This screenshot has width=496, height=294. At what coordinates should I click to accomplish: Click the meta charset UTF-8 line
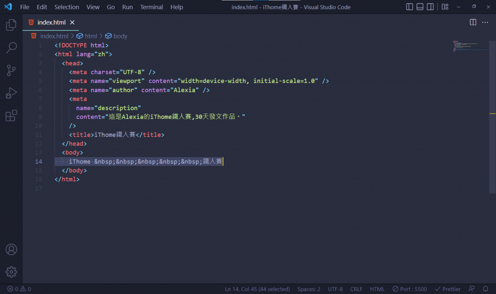(x=112, y=72)
